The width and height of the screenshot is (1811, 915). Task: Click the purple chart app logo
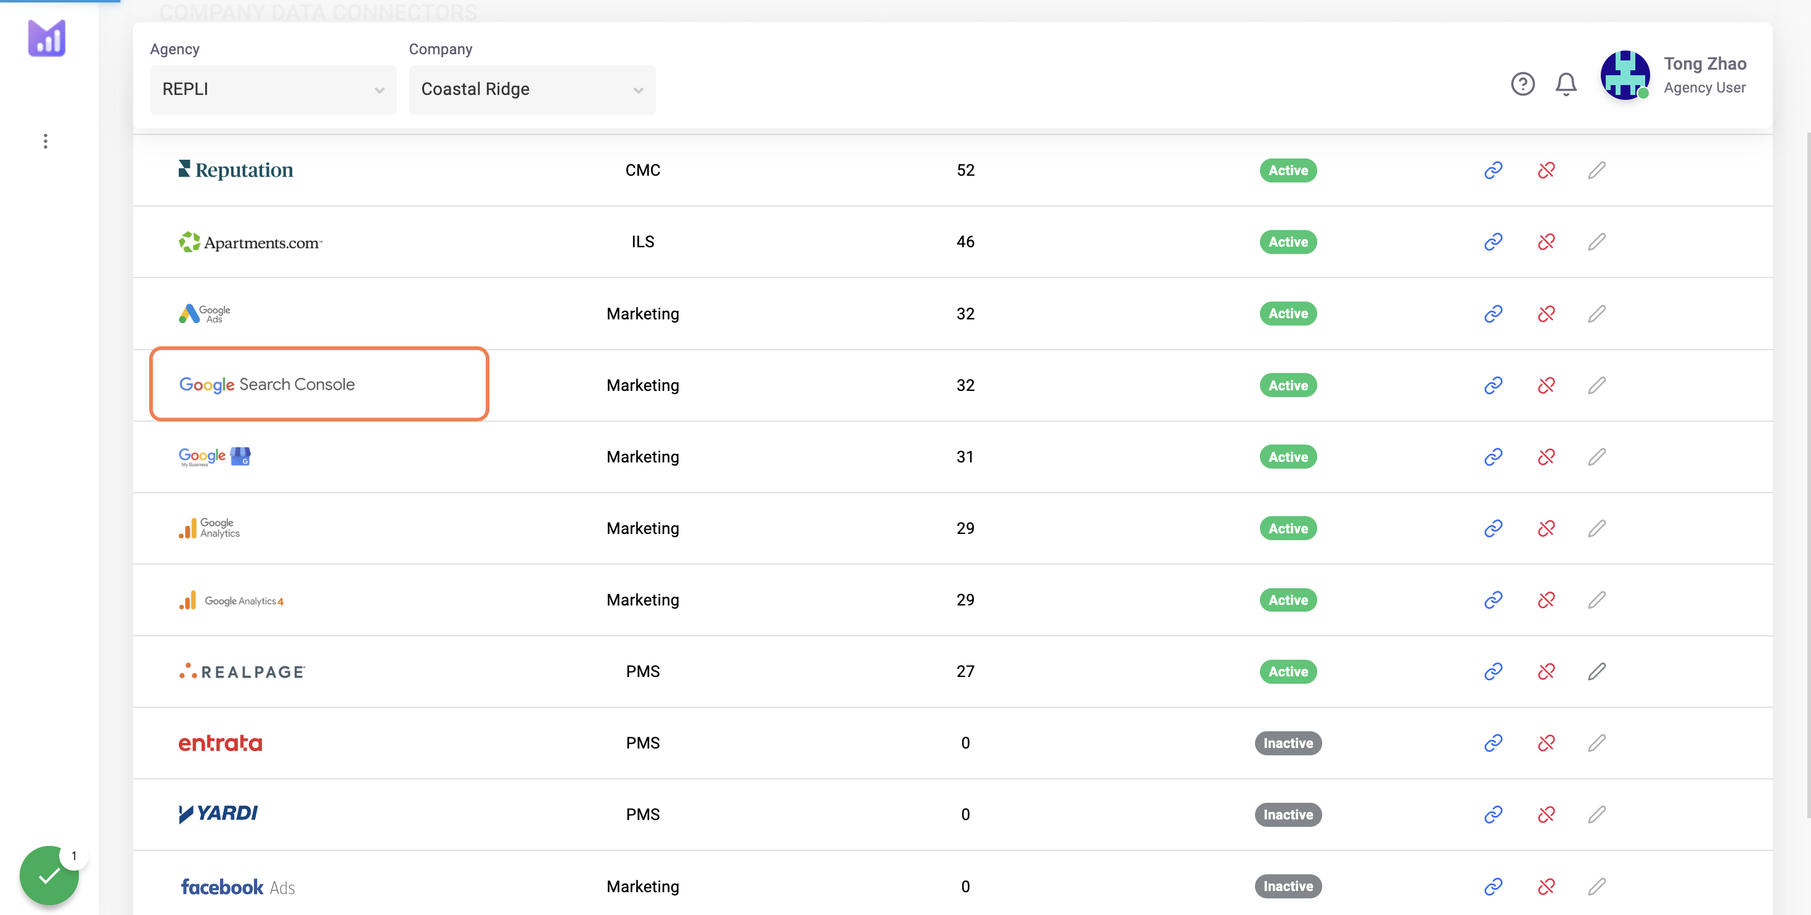[x=46, y=38]
